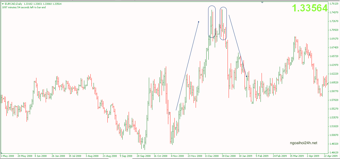Select the downward blue trend arrow
Viewport: 340px width, 159px height.
pos(238,46)
